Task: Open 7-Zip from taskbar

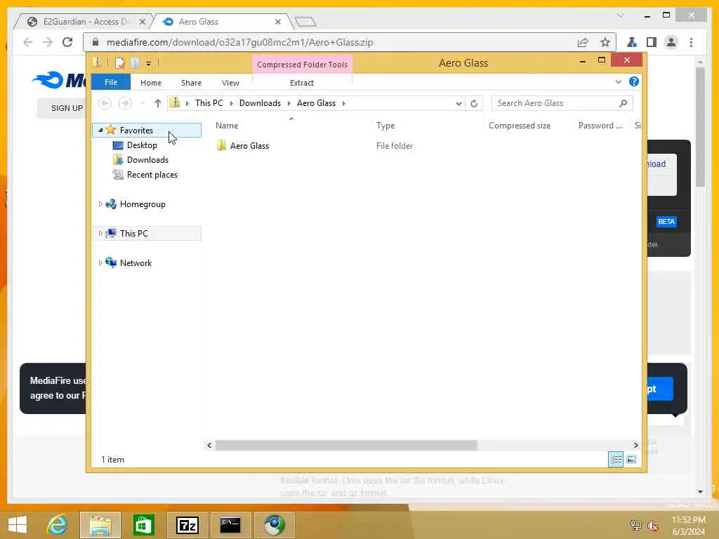Action: tap(187, 525)
